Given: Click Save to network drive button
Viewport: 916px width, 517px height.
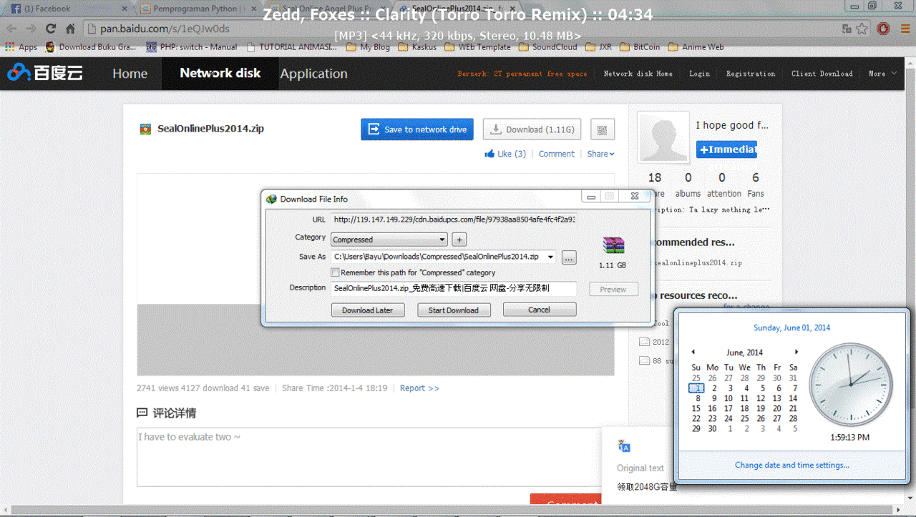Looking at the screenshot, I should tap(417, 129).
